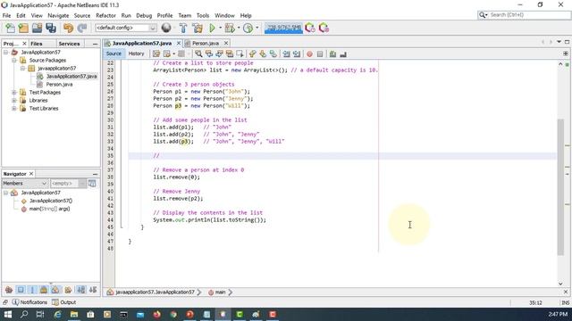Image resolution: width=572 pixels, height=321 pixels.
Task: Click the second hexagon profiler icon
Action: point(324,28)
